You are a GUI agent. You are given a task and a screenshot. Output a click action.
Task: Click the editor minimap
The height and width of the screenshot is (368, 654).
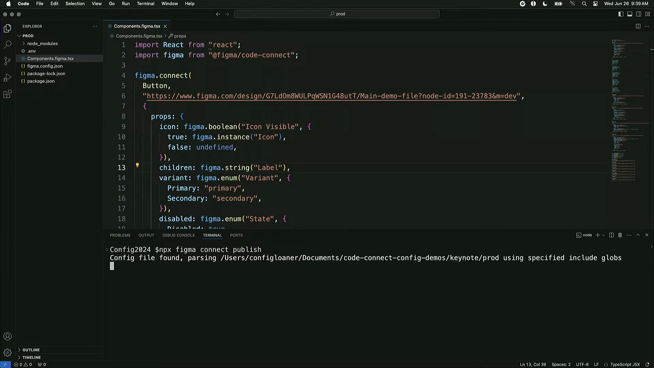[630, 109]
